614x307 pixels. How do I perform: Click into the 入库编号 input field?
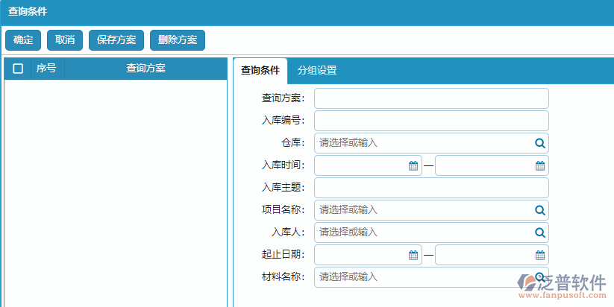[431, 121]
